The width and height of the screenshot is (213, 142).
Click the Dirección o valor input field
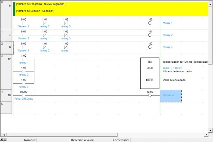103,140
